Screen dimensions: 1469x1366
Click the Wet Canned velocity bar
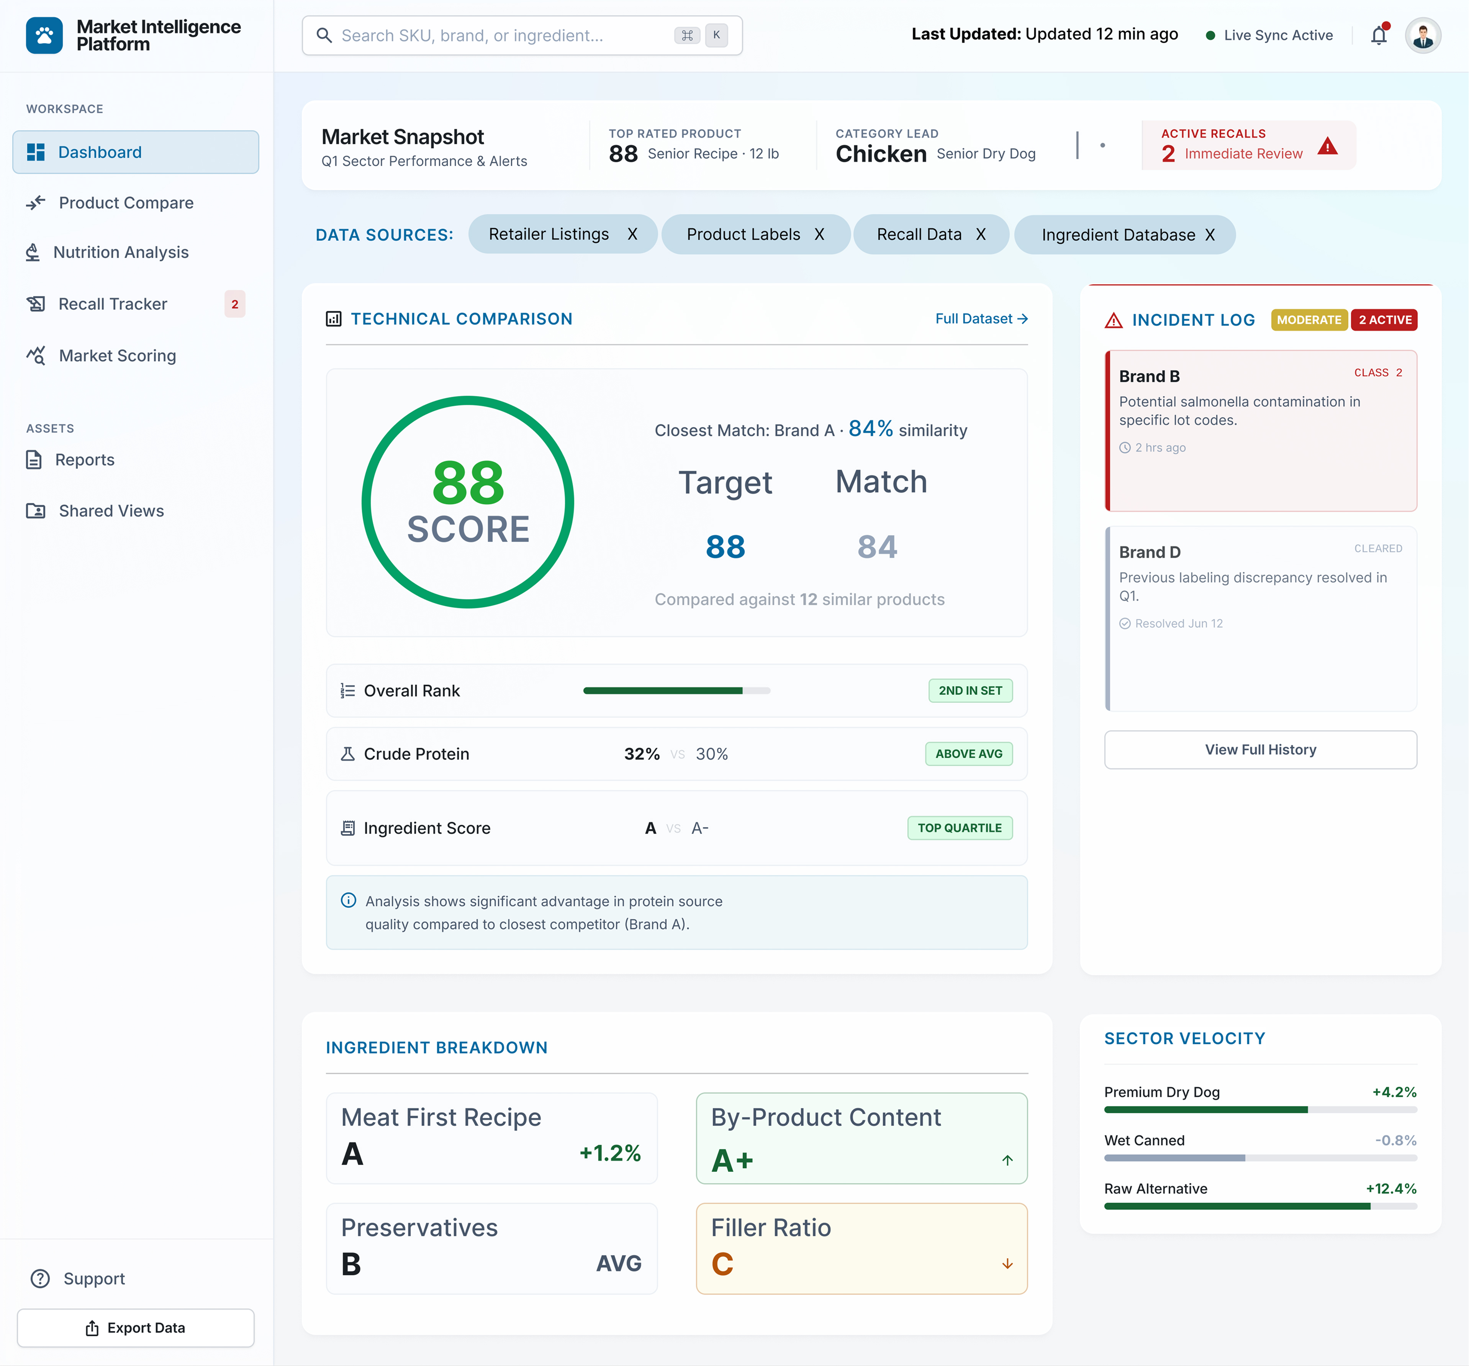1261,1158
